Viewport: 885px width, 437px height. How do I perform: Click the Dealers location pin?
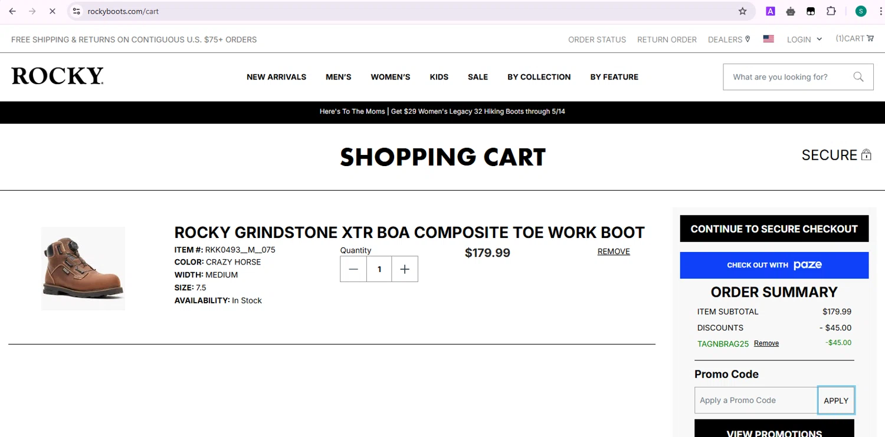748,39
